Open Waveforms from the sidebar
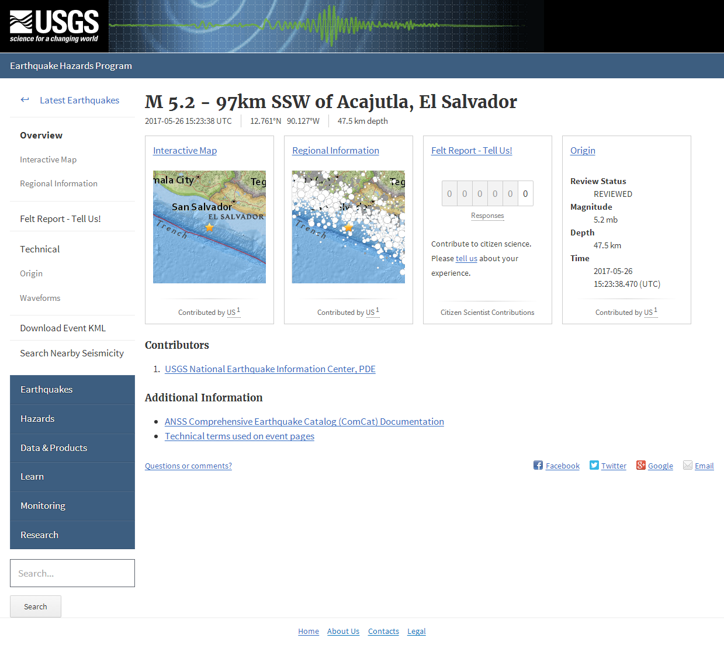This screenshot has width=724, height=659. coord(40,298)
